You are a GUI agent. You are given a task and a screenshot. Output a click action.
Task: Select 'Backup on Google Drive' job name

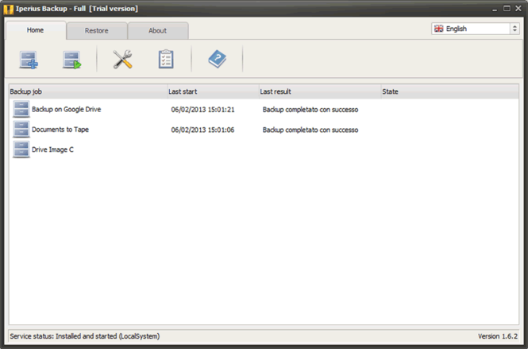[x=67, y=109]
